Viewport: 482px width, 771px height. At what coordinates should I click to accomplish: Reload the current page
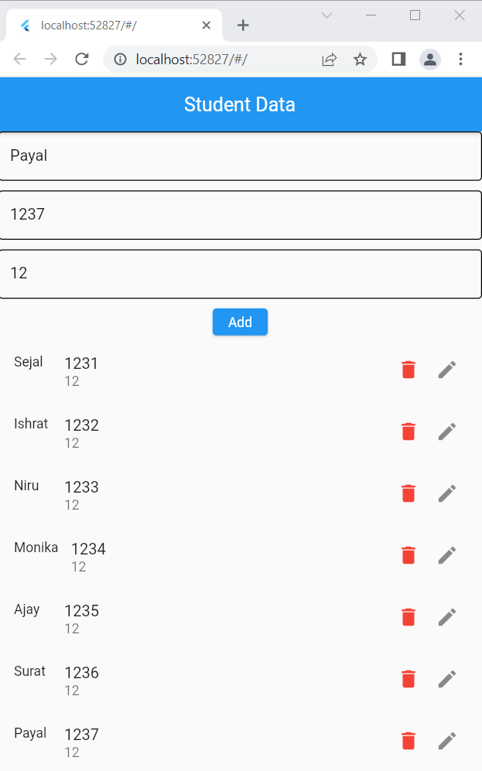(82, 59)
